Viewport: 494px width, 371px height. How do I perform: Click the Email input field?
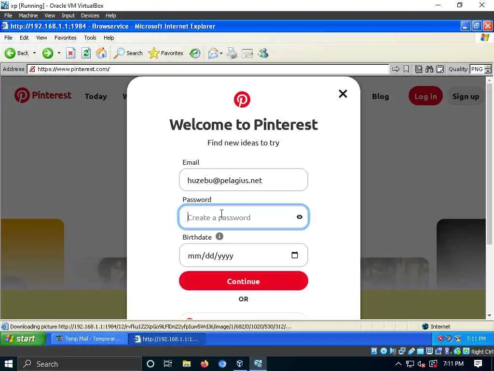point(243,180)
